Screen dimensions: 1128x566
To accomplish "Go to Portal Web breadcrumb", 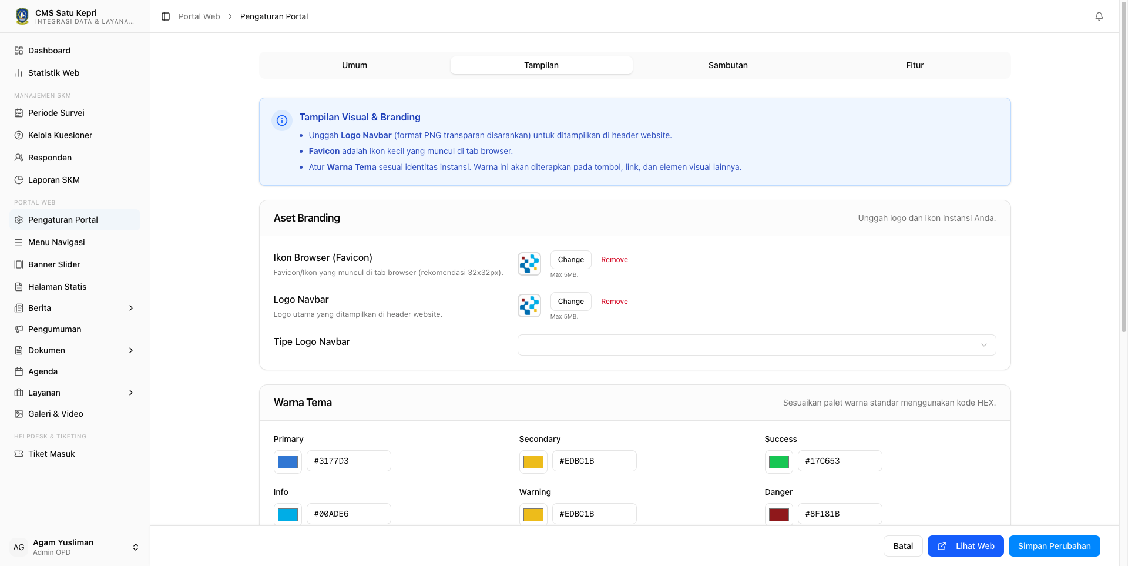I will pyautogui.click(x=199, y=16).
